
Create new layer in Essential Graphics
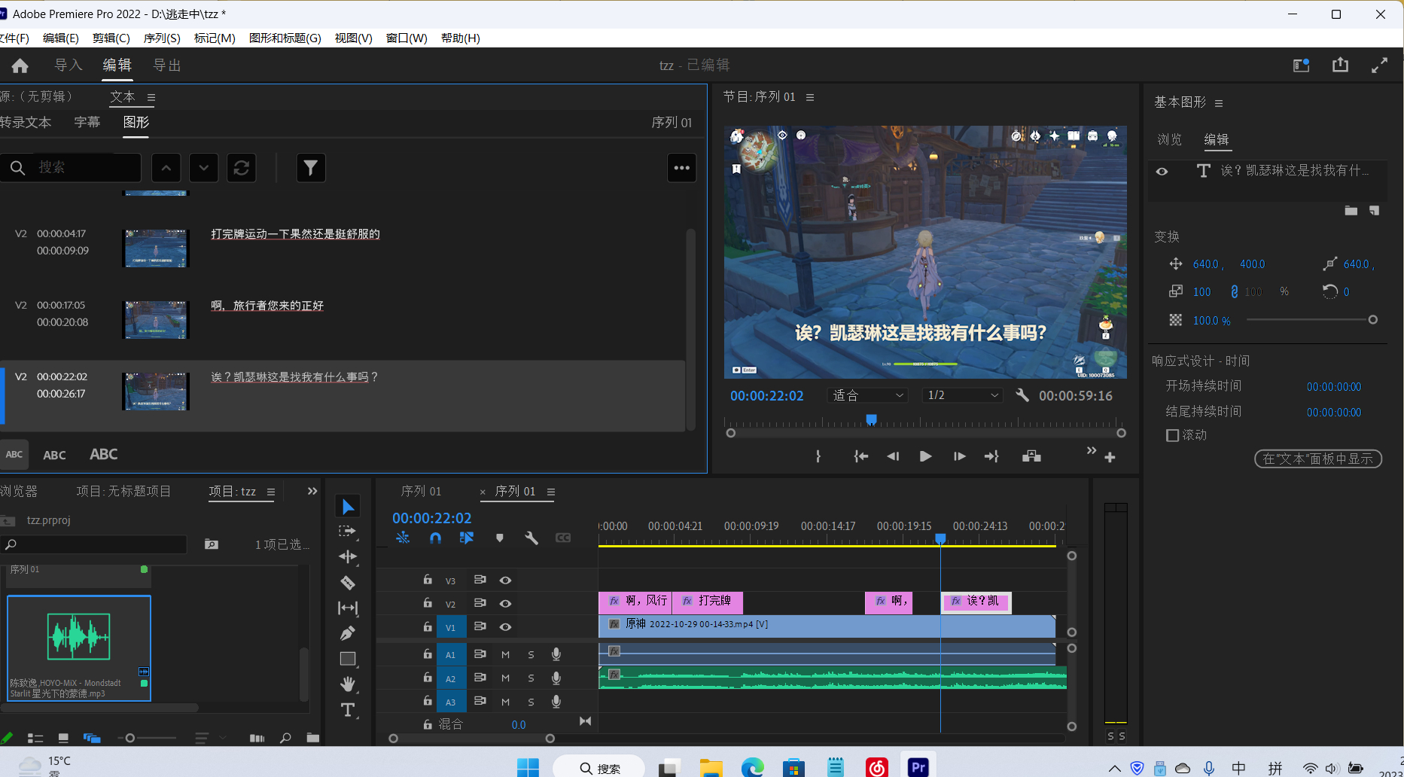[1375, 211]
